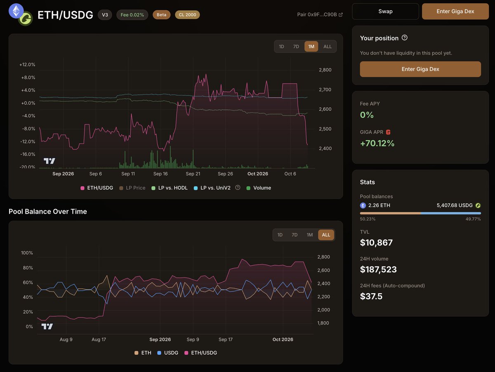This screenshot has width=495, height=372.
Task: Click the ETH coin icon in Pool balances
Action: [363, 205]
